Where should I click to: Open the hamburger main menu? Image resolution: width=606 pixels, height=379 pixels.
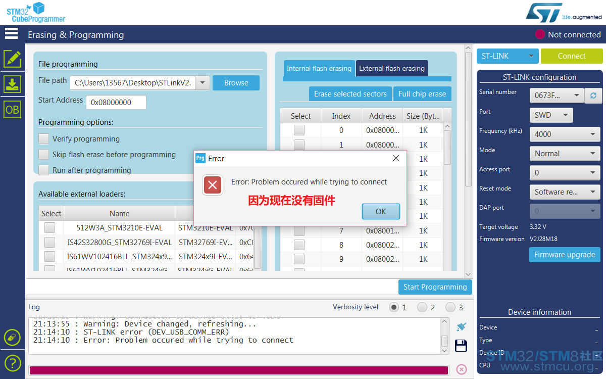tap(11, 33)
